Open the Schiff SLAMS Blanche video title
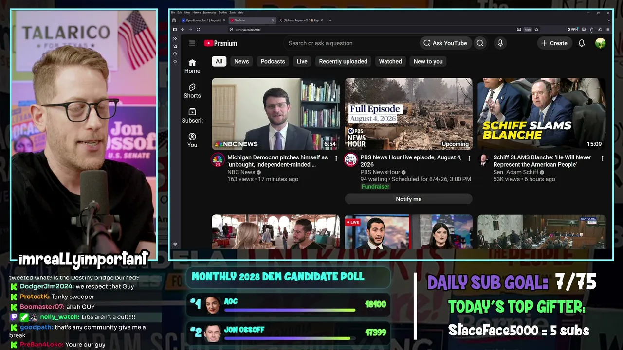 542,161
